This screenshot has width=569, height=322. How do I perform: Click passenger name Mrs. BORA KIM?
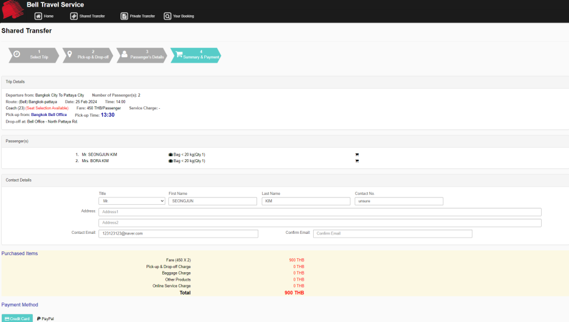click(95, 161)
